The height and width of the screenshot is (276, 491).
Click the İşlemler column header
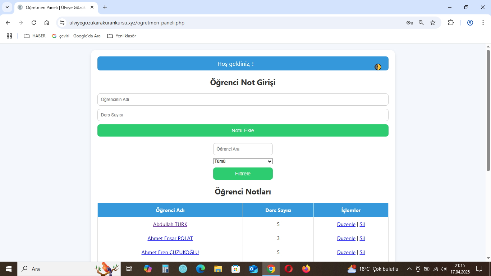point(351,210)
